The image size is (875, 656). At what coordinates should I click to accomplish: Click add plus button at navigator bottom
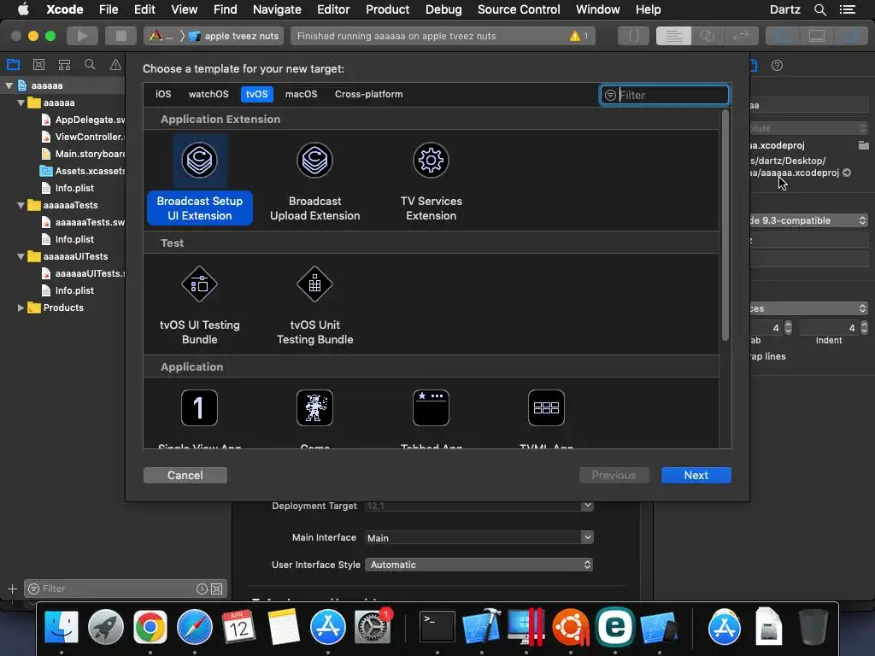pos(12,589)
